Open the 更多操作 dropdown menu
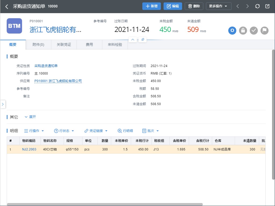Image resolution: width=275 pixels, height=206 pixels. coord(219,6)
